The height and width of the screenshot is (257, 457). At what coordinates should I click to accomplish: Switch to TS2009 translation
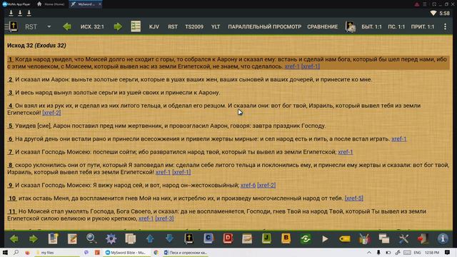194,27
